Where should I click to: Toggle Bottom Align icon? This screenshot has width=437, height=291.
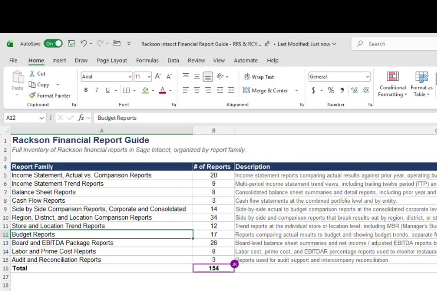(208, 76)
